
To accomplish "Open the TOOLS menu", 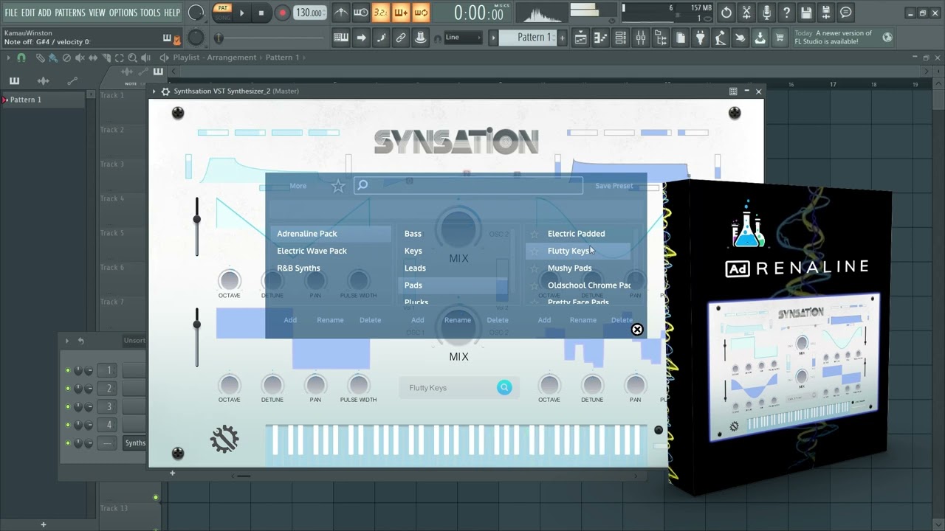I will click(150, 13).
